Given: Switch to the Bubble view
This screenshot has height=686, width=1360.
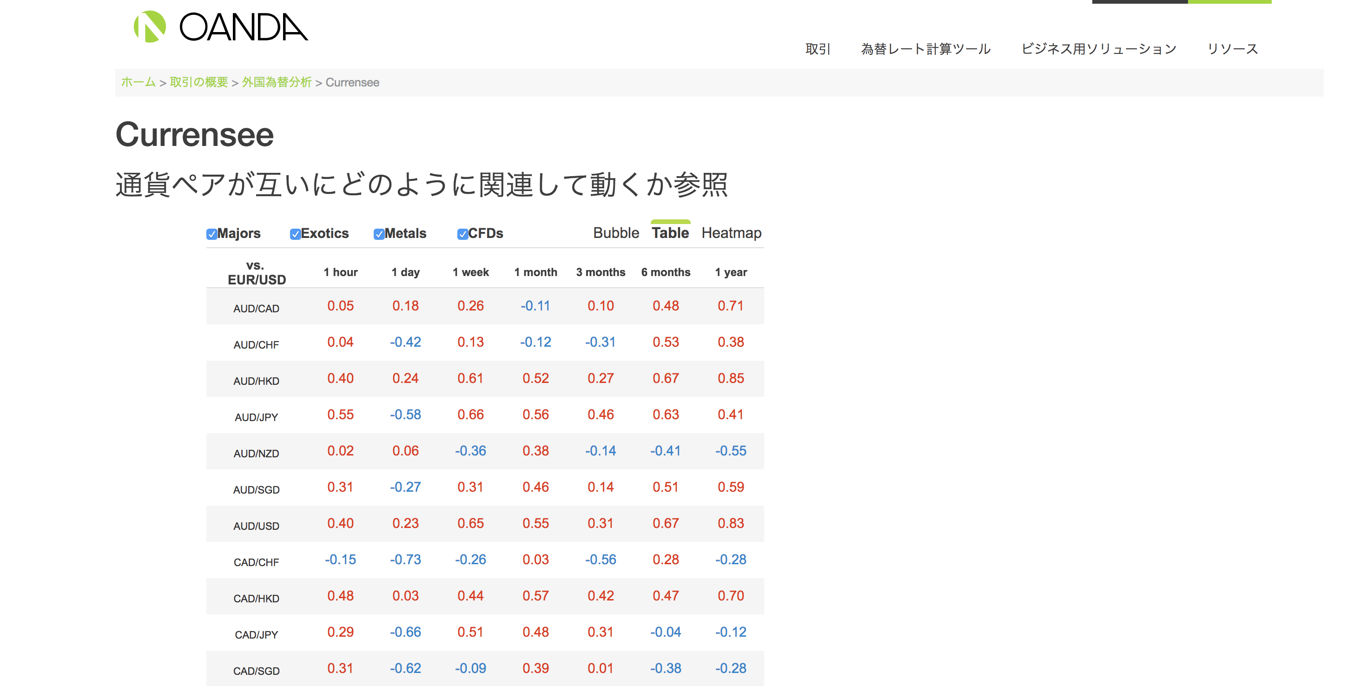Looking at the screenshot, I should click(x=616, y=232).
